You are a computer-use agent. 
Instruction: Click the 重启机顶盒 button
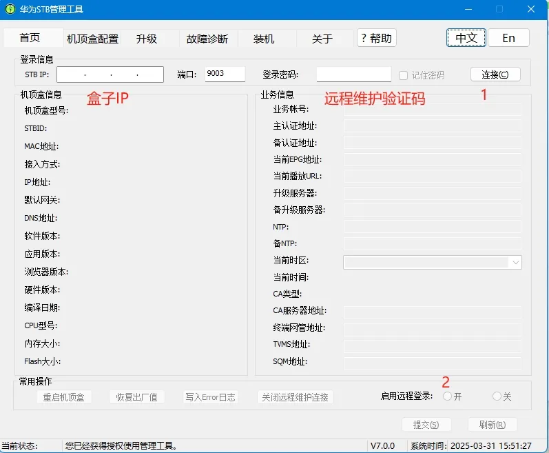(x=63, y=397)
